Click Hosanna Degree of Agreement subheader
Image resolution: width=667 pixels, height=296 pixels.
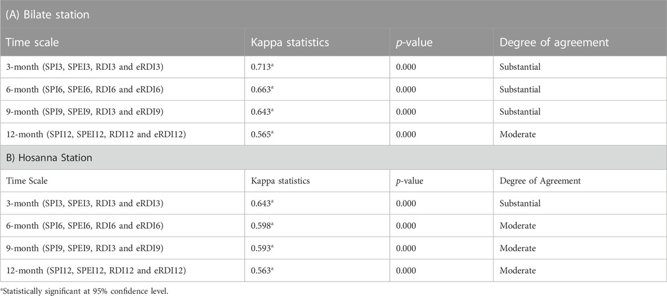(540, 181)
